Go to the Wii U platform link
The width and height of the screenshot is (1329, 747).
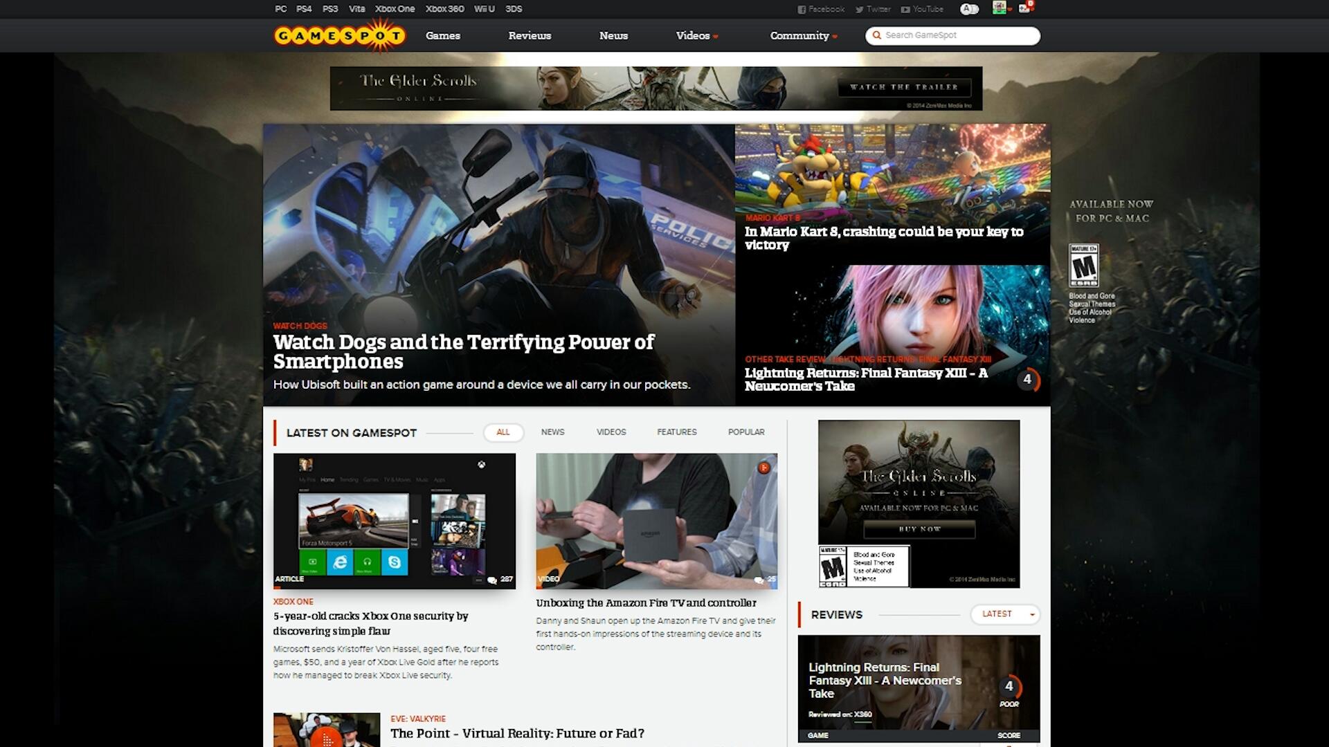[485, 9]
